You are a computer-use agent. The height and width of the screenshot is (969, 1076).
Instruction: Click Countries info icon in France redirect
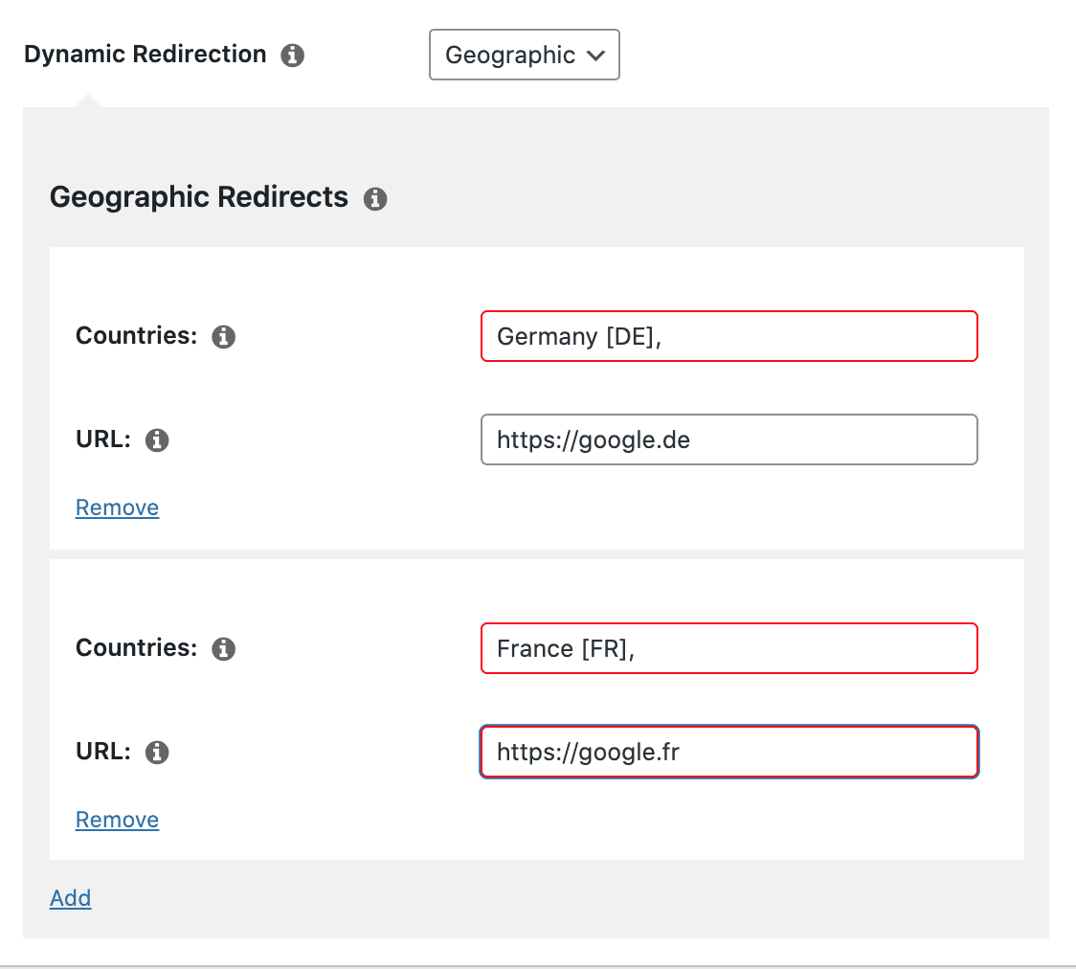pyautogui.click(x=223, y=649)
